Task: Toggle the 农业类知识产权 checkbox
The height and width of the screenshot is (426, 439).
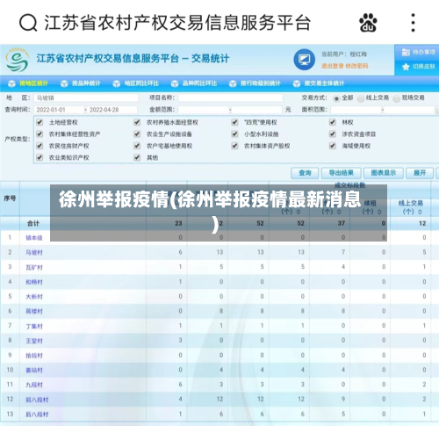Action: pos(40,157)
